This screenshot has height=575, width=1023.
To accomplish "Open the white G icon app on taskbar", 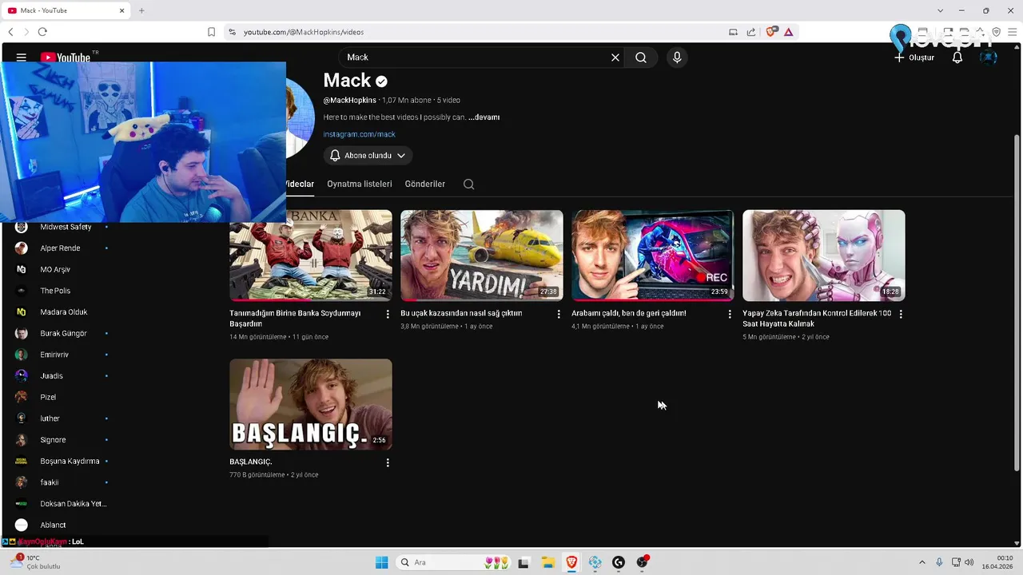I will click(619, 562).
